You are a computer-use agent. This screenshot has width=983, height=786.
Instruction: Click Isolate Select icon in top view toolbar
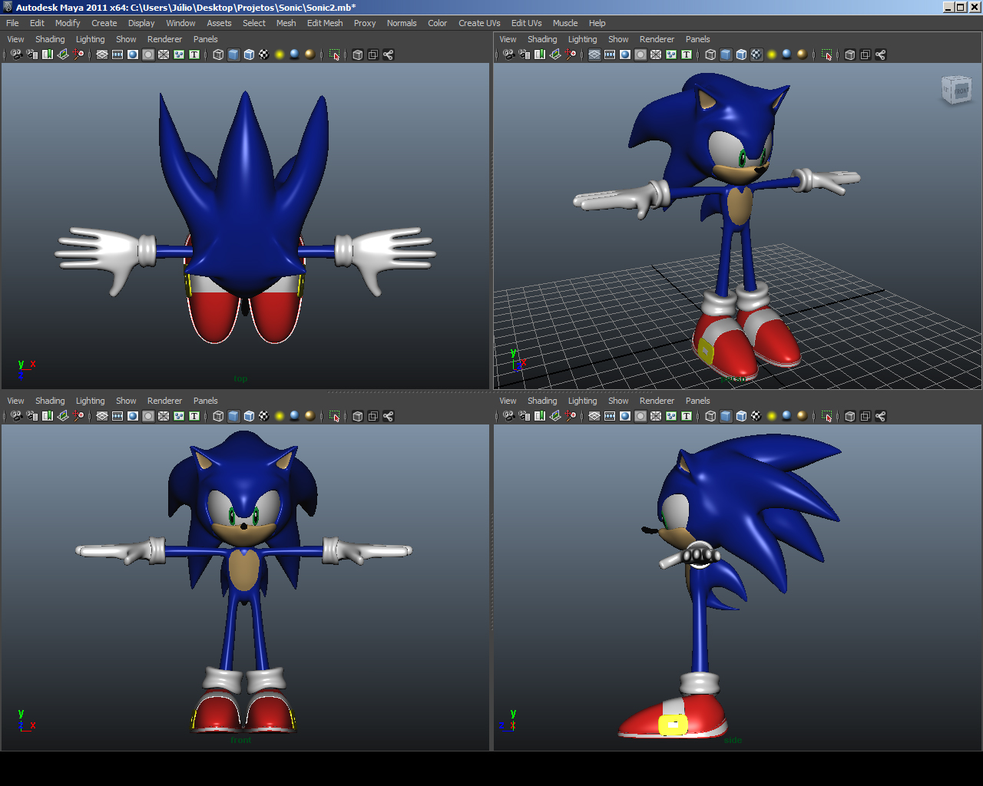coord(334,54)
